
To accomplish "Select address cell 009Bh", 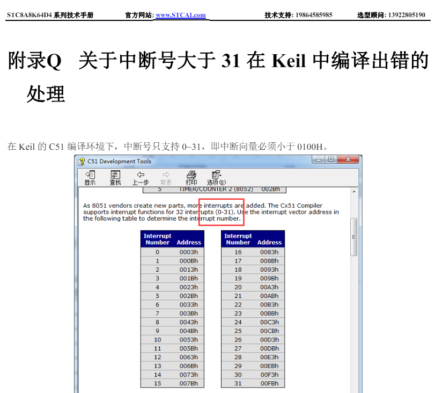I will pyautogui.click(x=269, y=279).
